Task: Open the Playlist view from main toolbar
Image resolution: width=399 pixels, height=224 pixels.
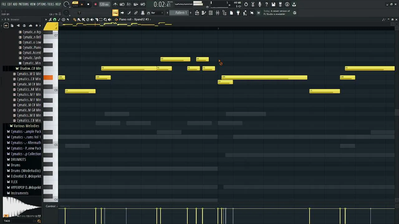Action: [x=197, y=13]
